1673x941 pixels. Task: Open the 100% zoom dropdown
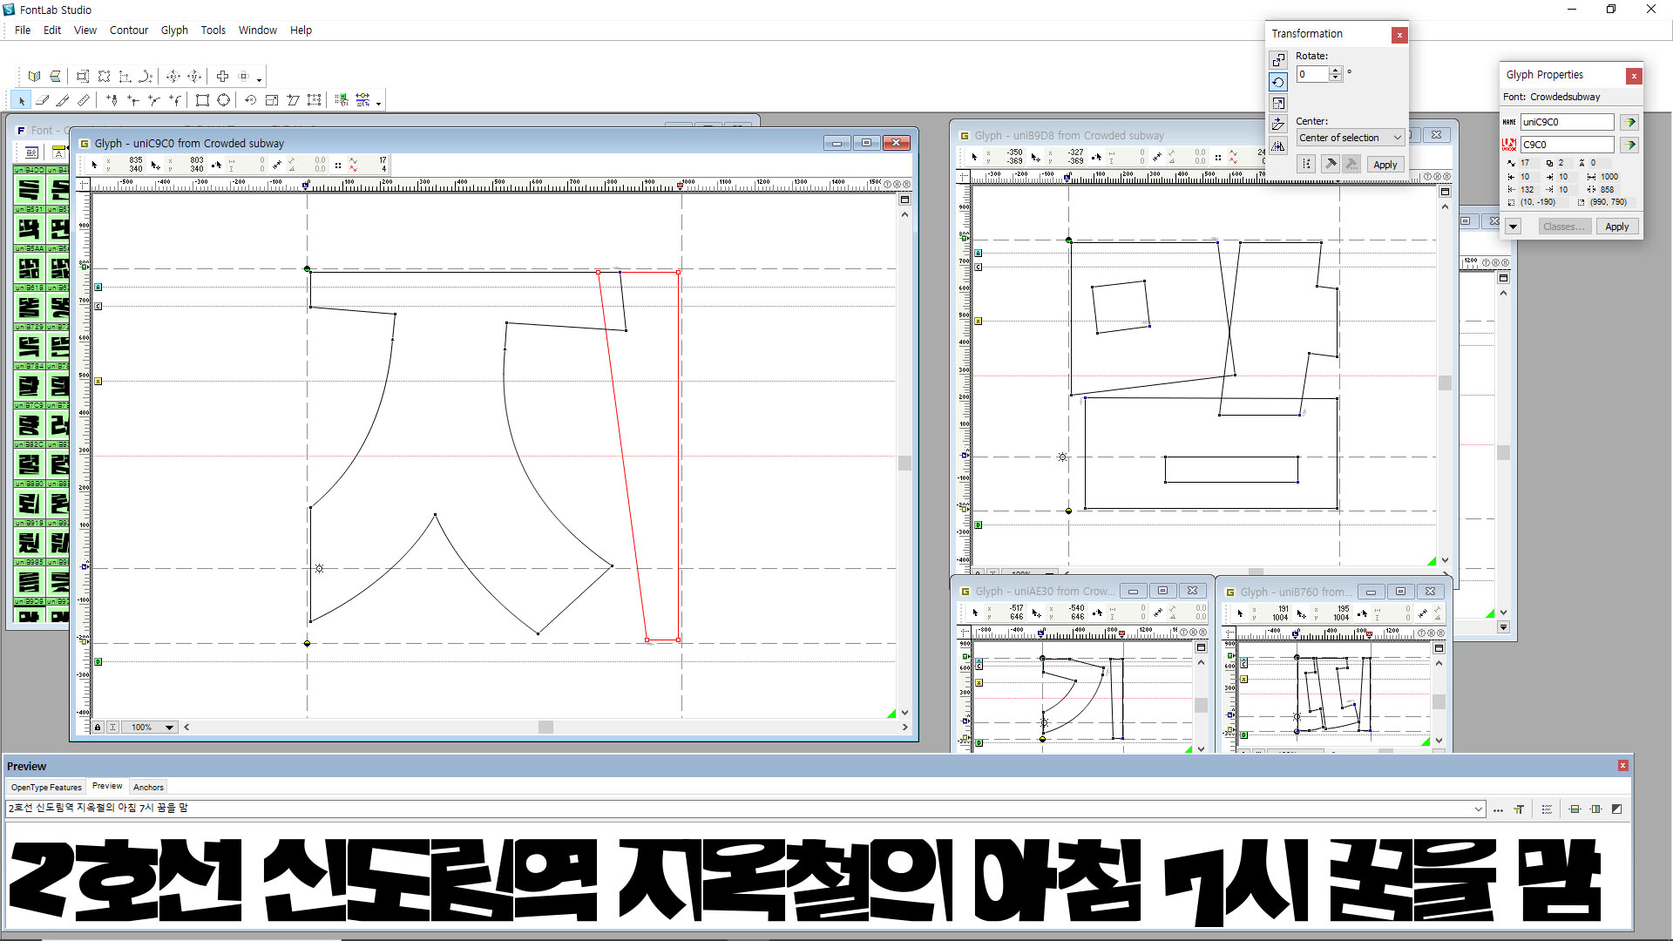[x=169, y=727]
